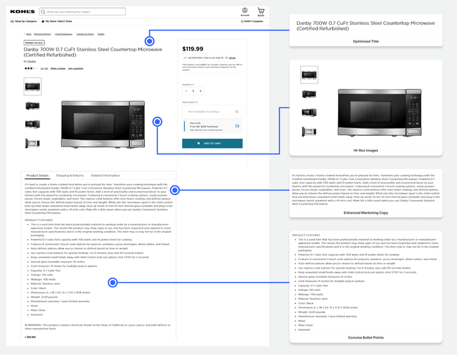Open the Shop by Category menu
The image size is (457, 355).
click(x=24, y=21)
